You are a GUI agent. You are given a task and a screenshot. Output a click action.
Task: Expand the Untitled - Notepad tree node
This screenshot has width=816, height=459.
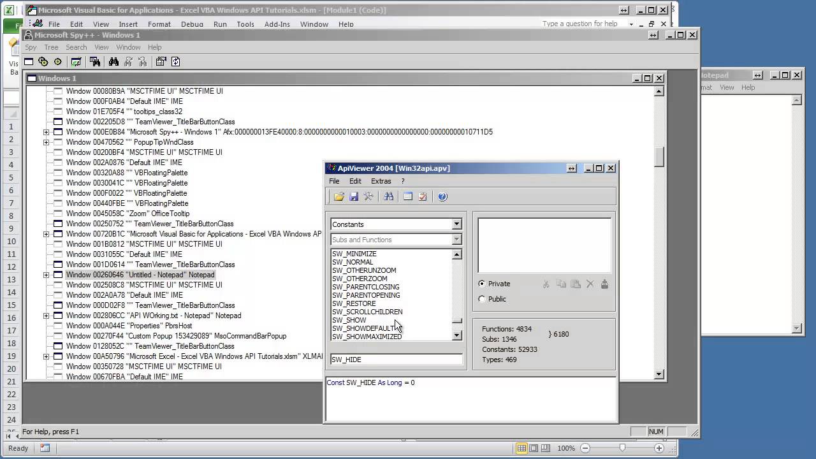point(46,275)
